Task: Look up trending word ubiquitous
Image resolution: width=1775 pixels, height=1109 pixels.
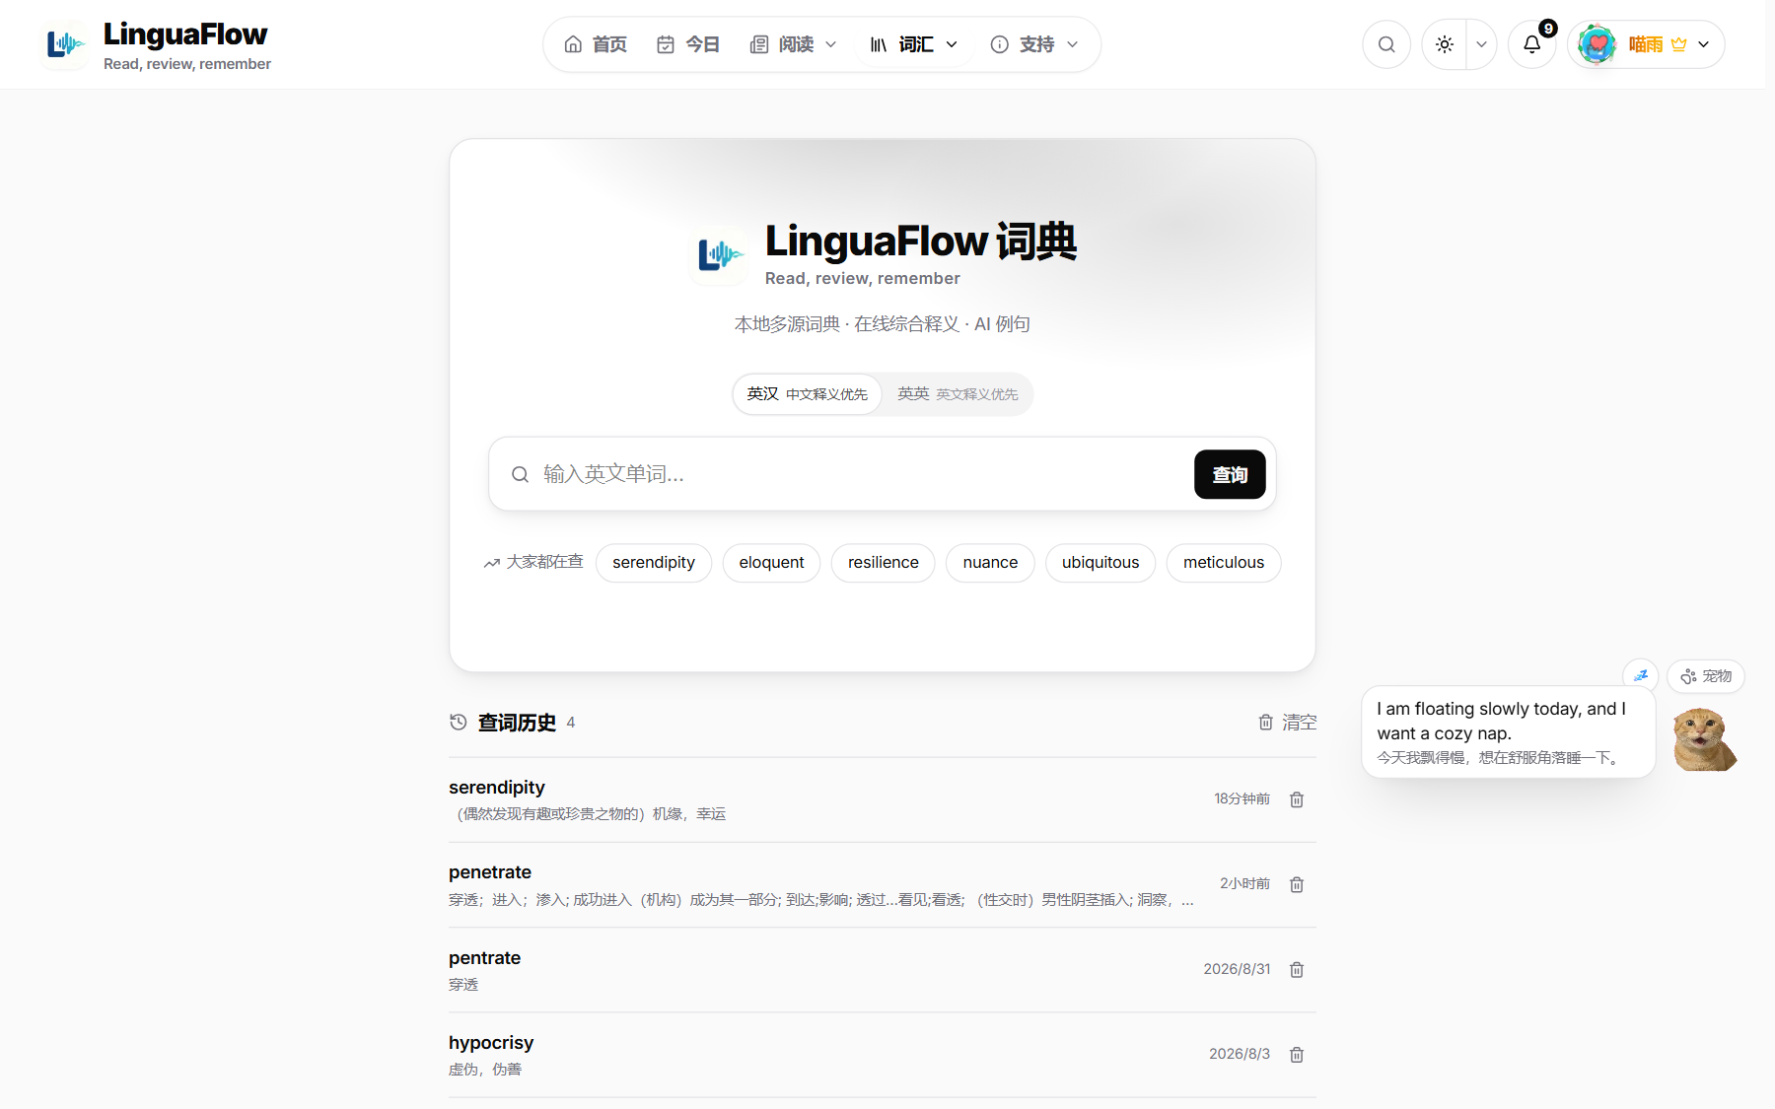Action: 1100,563
